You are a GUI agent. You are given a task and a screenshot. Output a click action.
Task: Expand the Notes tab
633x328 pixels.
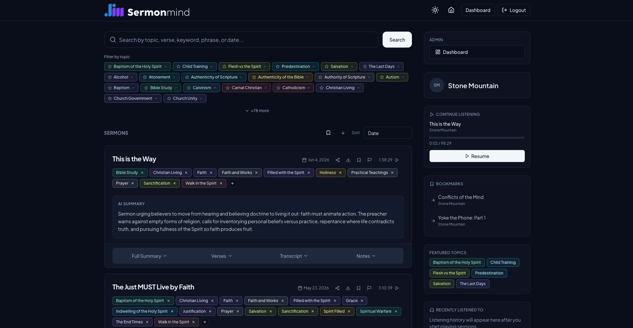(x=366, y=256)
